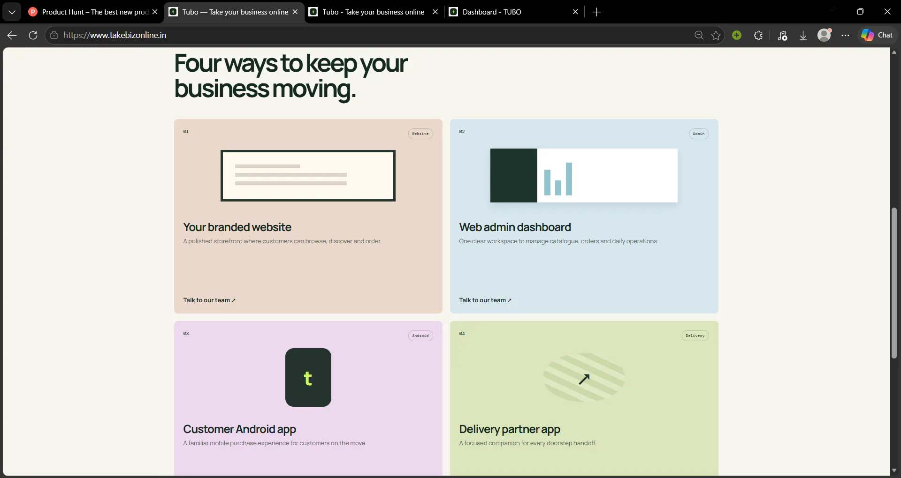Minimize the browser window

pyautogui.click(x=833, y=12)
